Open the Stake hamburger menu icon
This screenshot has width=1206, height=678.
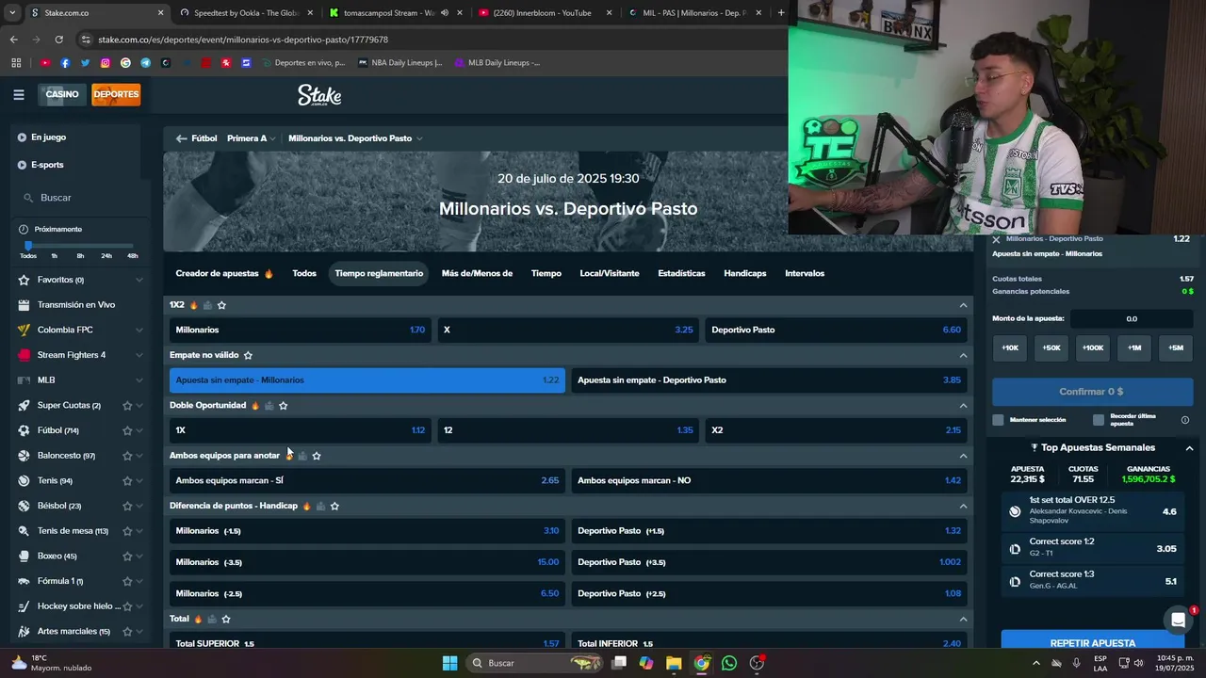(x=19, y=94)
